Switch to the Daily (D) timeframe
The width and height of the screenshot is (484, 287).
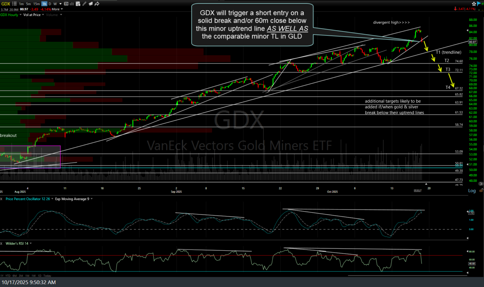50,4
